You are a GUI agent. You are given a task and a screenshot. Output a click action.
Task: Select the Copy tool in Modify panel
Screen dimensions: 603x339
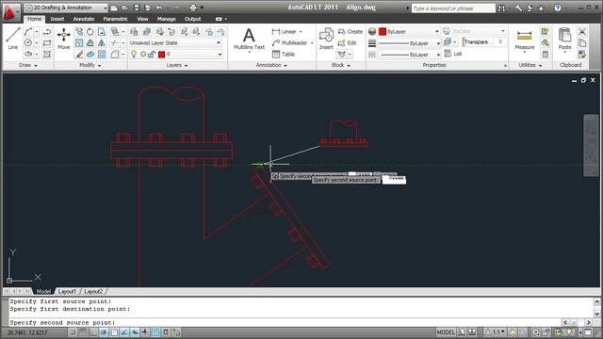click(79, 31)
